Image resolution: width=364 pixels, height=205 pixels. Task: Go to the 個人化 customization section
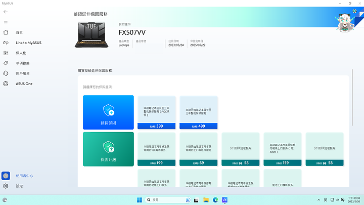coord(21,53)
